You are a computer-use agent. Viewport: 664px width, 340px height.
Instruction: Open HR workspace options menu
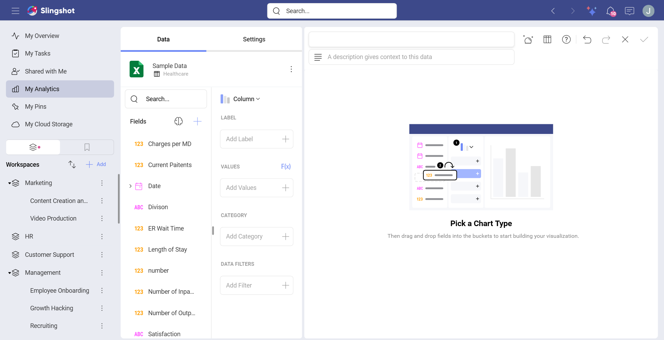(x=102, y=236)
